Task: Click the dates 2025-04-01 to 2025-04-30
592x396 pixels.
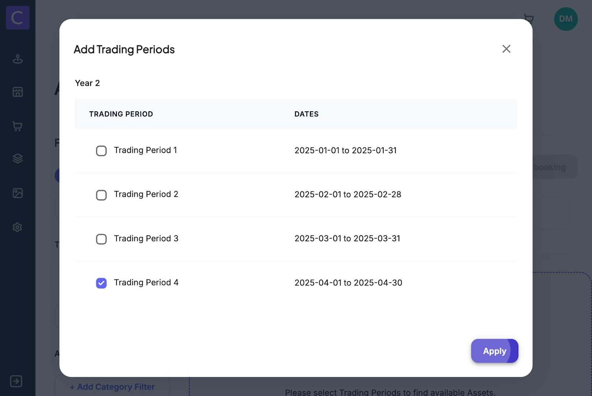Action: click(348, 283)
